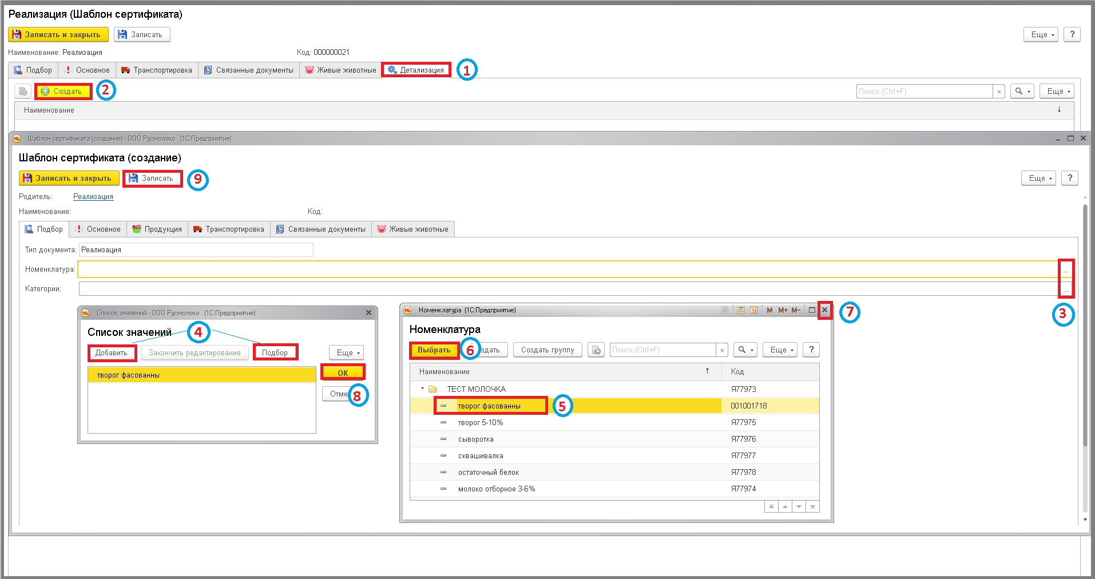Open the Детализация tab
1095x579 pixels.
pyautogui.click(x=416, y=70)
